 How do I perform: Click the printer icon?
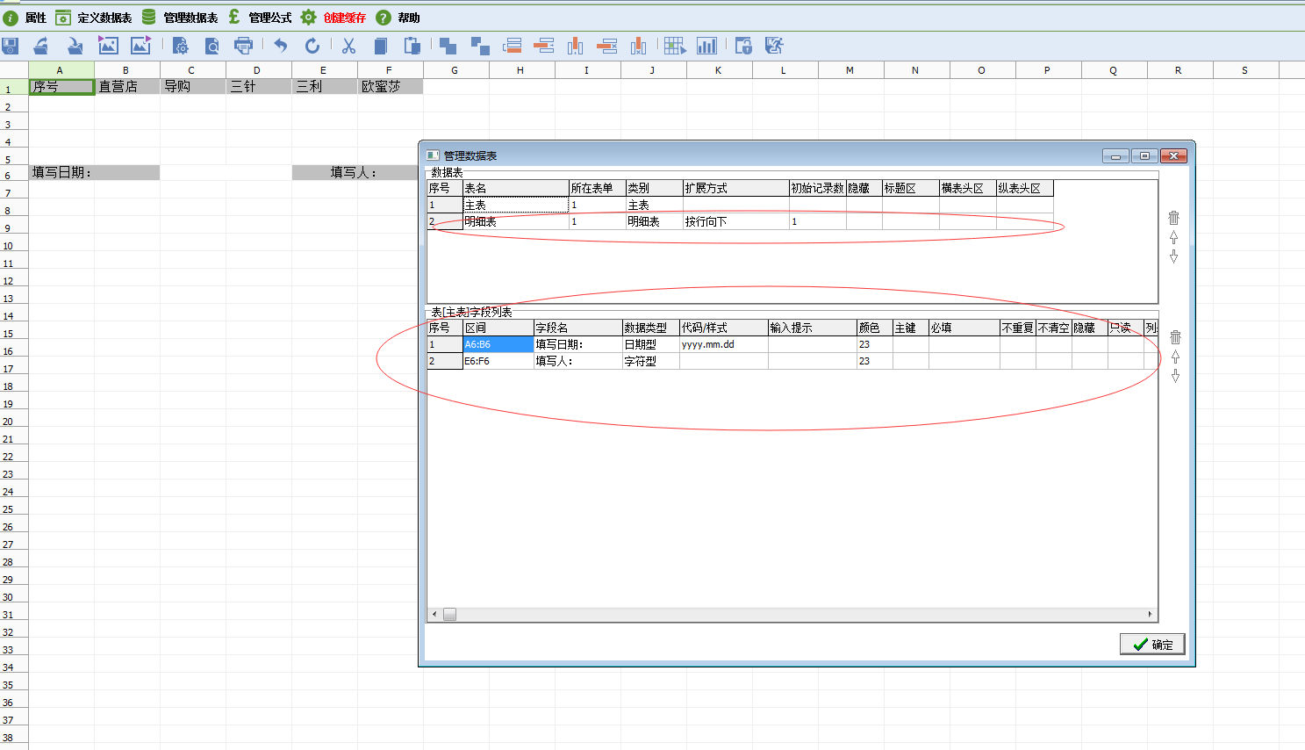pos(244,46)
